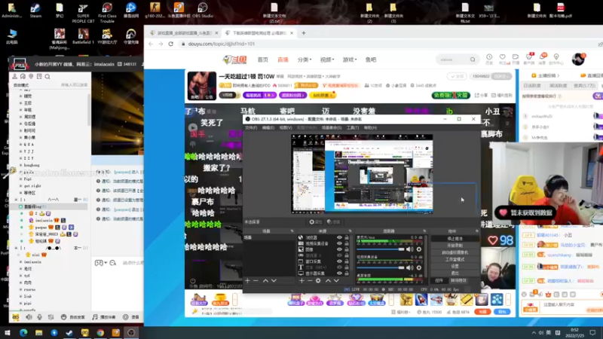Viewport: 603px width, 339px height.
Task: Move the OBS scene down
Action: click(274, 281)
